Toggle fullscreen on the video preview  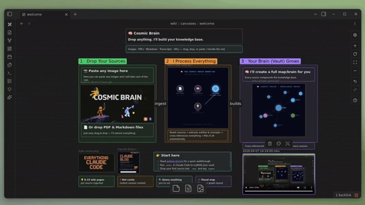304,187
